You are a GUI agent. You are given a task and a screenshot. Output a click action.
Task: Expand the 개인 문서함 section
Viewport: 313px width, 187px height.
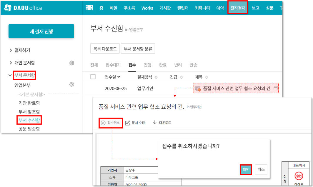[11, 63]
